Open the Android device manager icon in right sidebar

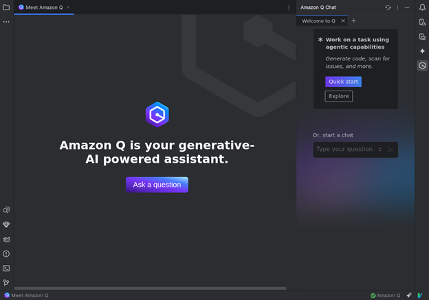click(422, 22)
